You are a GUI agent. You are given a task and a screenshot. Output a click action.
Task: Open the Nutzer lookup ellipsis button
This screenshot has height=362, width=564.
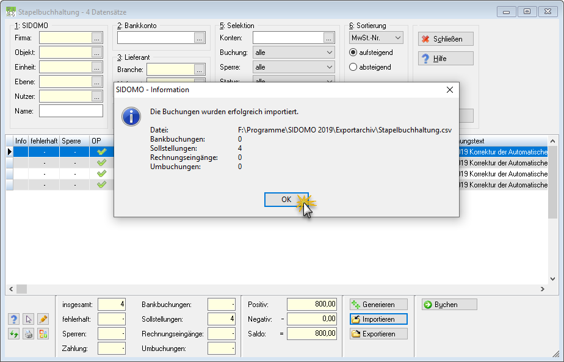coord(97,96)
